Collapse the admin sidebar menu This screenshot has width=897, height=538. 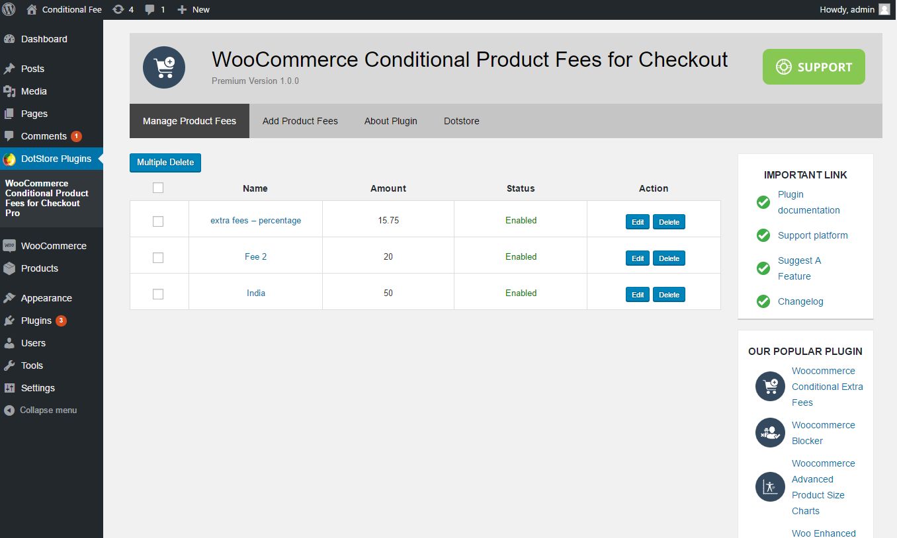pyautogui.click(x=41, y=410)
